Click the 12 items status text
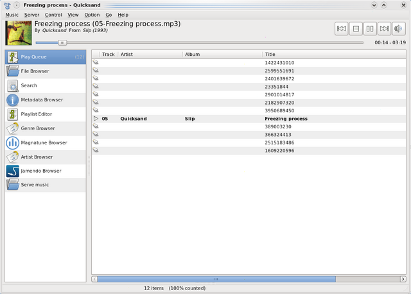This screenshot has width=411, height=294. coord(153,288)
